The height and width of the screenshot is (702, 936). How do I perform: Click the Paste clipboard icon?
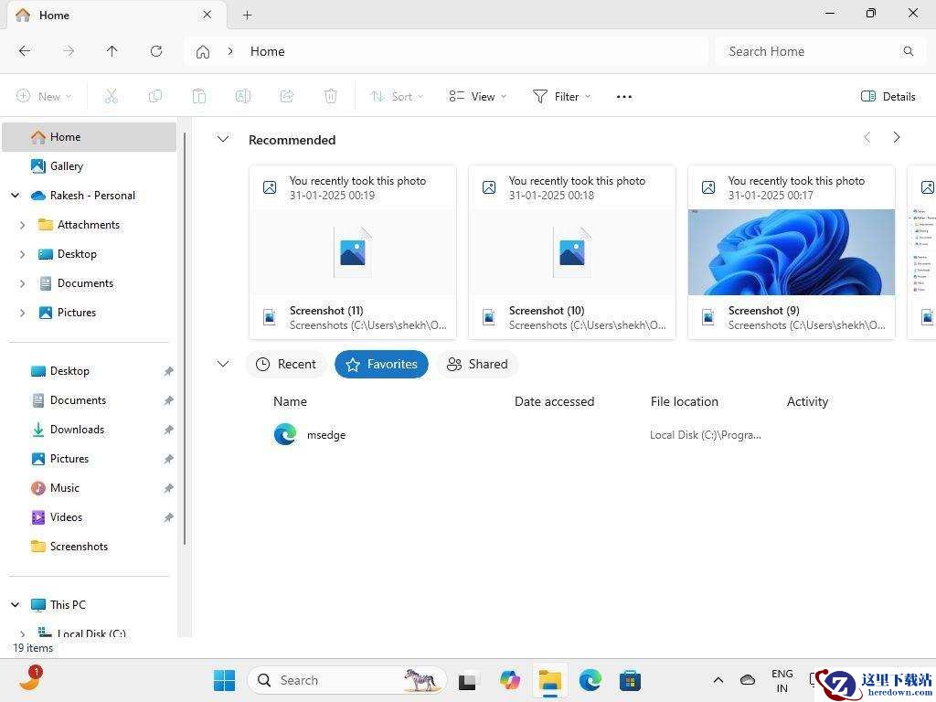pos(198,96)
